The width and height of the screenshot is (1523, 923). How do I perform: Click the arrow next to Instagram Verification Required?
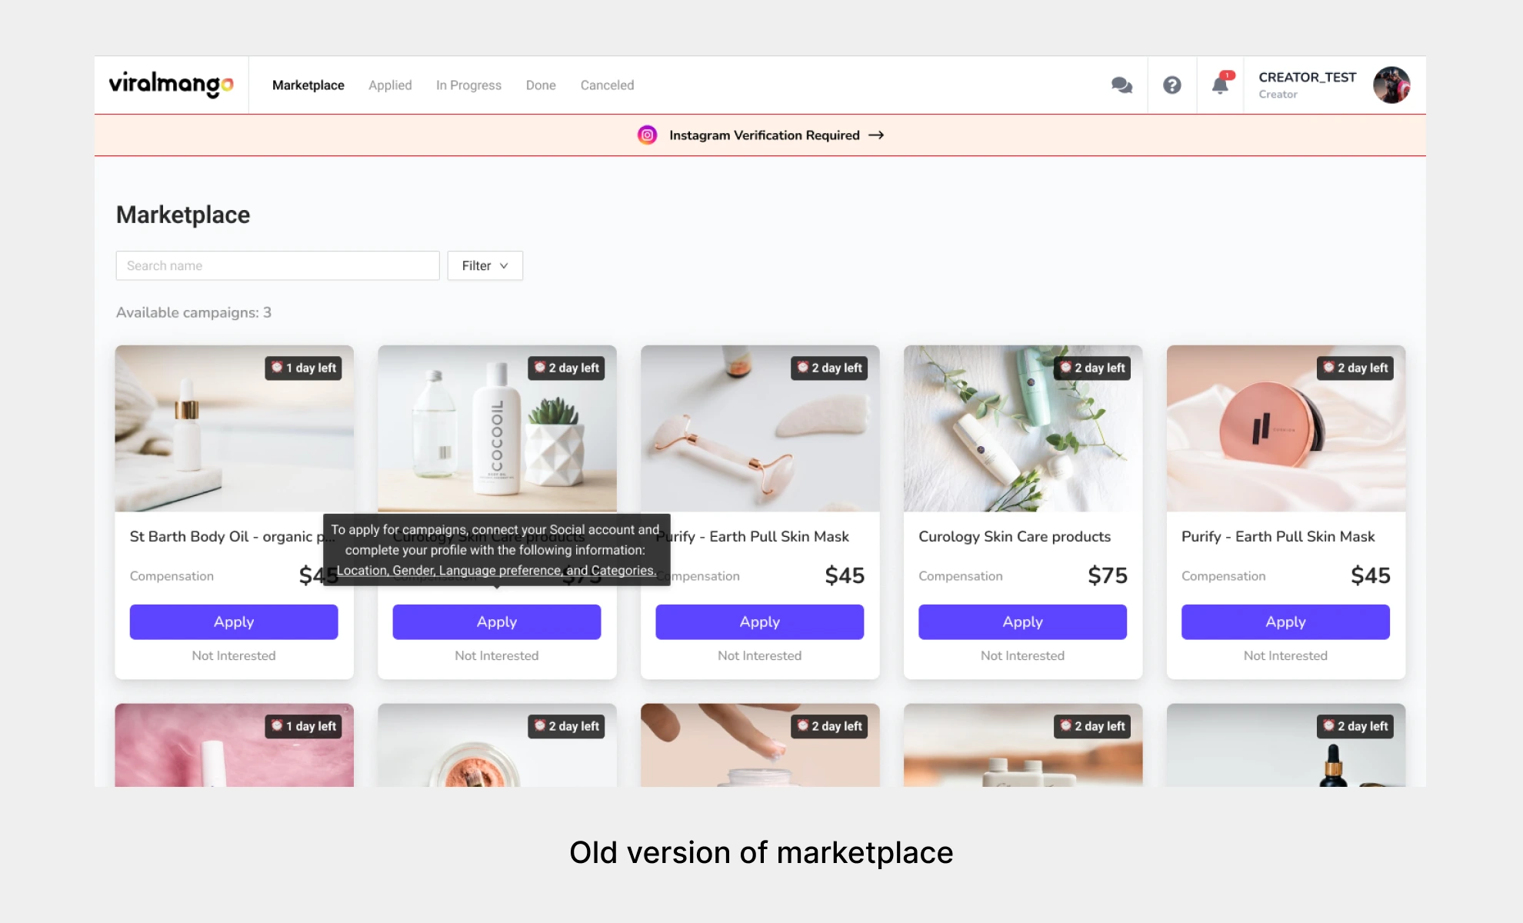coord(876,135)
